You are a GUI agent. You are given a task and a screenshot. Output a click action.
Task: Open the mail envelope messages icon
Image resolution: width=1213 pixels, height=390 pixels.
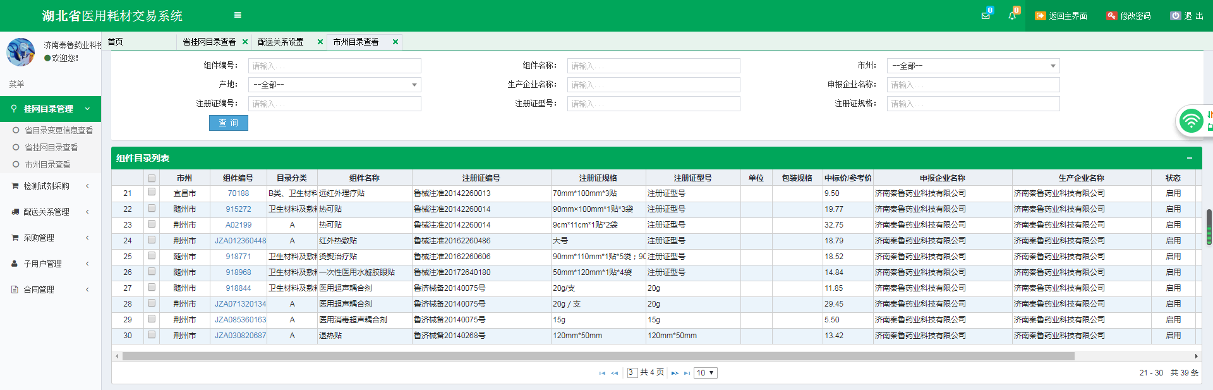986,15
